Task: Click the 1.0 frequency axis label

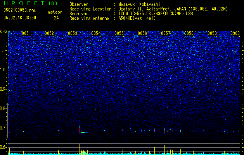Action: click(x=3, y=70)
